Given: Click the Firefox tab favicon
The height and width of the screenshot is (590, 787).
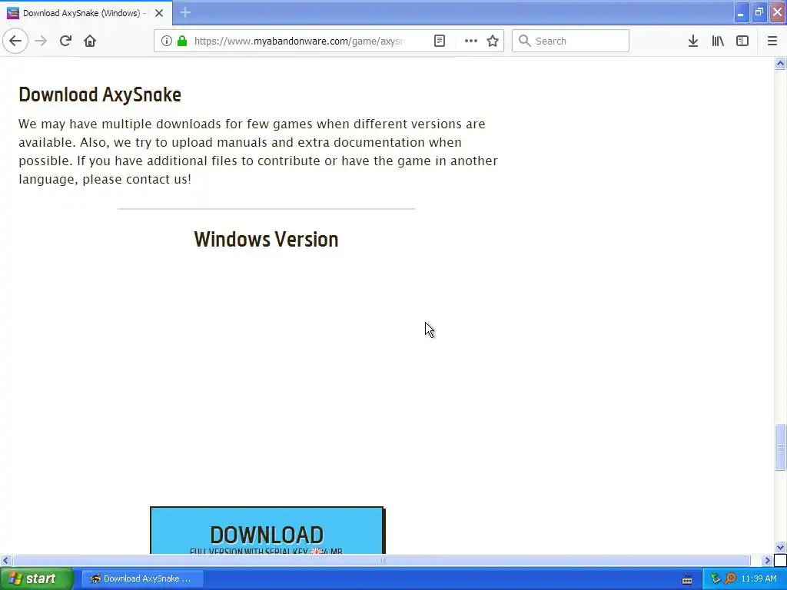Looking at the screenshot, I should [x=12, y=13].
